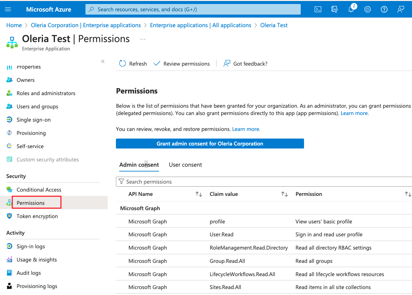Switch to the User consent tab
This screenshot has height=295, width=412.
185,165
